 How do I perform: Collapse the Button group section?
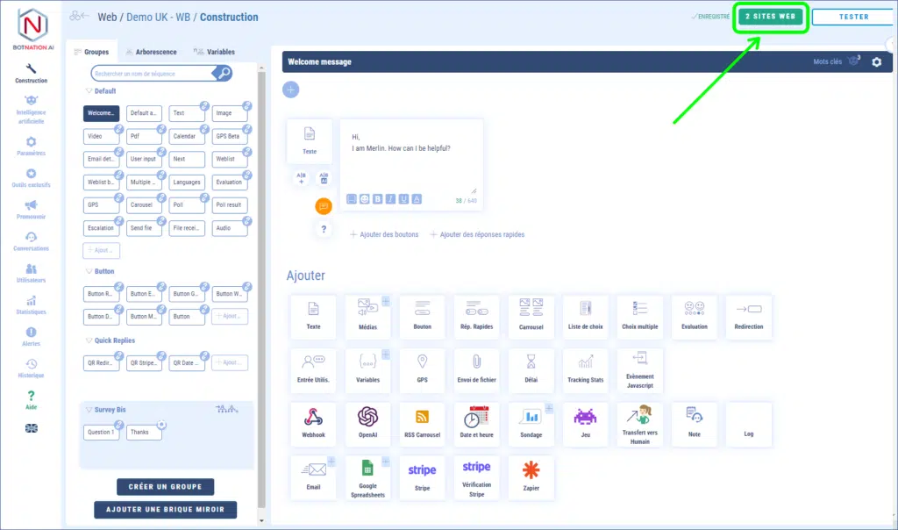(x=89, y=272)
